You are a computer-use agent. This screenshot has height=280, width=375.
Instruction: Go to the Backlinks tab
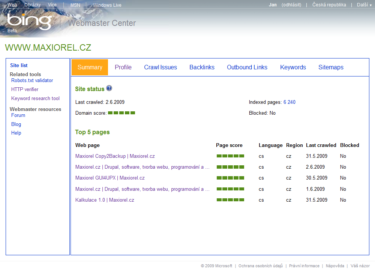click(x=202, y=67)
